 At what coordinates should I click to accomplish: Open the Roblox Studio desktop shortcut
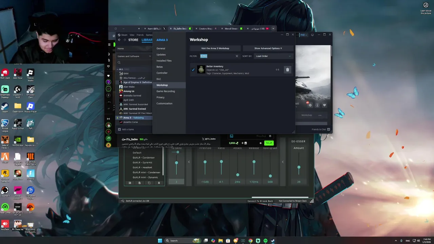30,75
